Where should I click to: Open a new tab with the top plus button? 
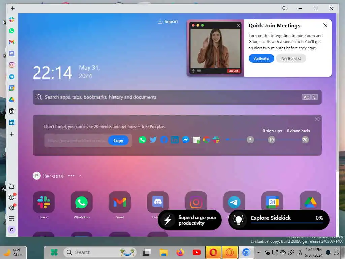point(13,8)
